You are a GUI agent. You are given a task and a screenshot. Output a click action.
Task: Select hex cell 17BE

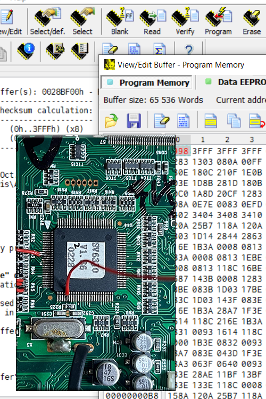point(252,289)
